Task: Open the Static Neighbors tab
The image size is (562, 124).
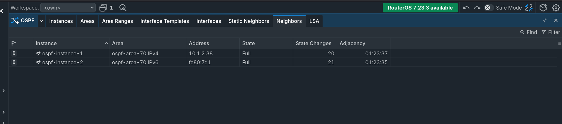Action: pyautogui.click(x=249, y=21)
